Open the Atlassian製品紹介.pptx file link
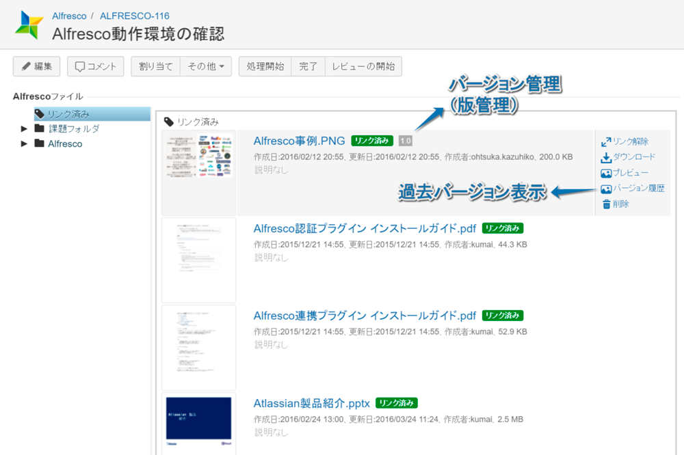This screenshot has width=684, height=455. pyautogui.click(x=311, y=403)
